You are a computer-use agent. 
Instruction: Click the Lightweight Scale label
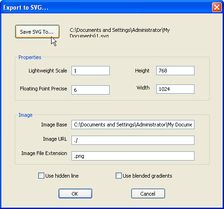tap(48, 71)
